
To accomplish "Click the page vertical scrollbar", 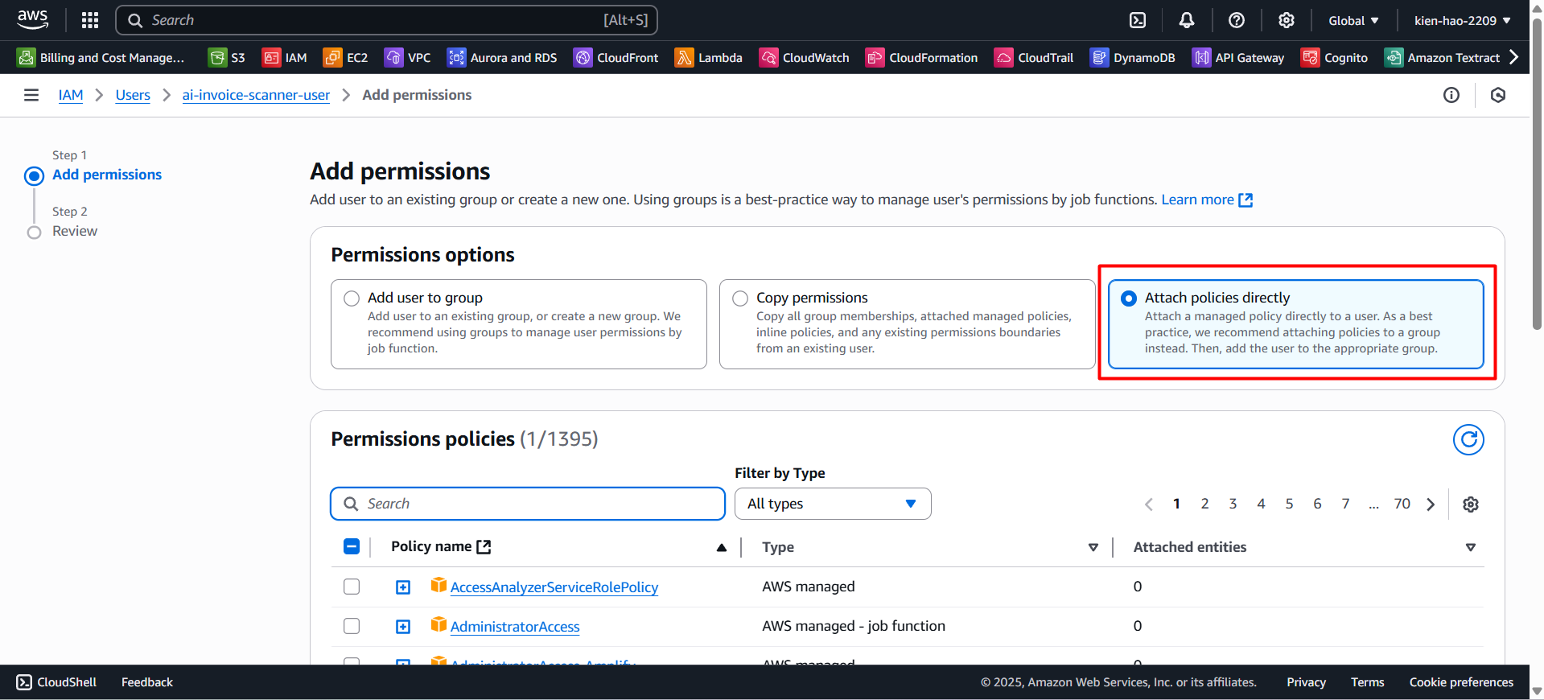I will pyautogui.click(x=1537, y=173).
